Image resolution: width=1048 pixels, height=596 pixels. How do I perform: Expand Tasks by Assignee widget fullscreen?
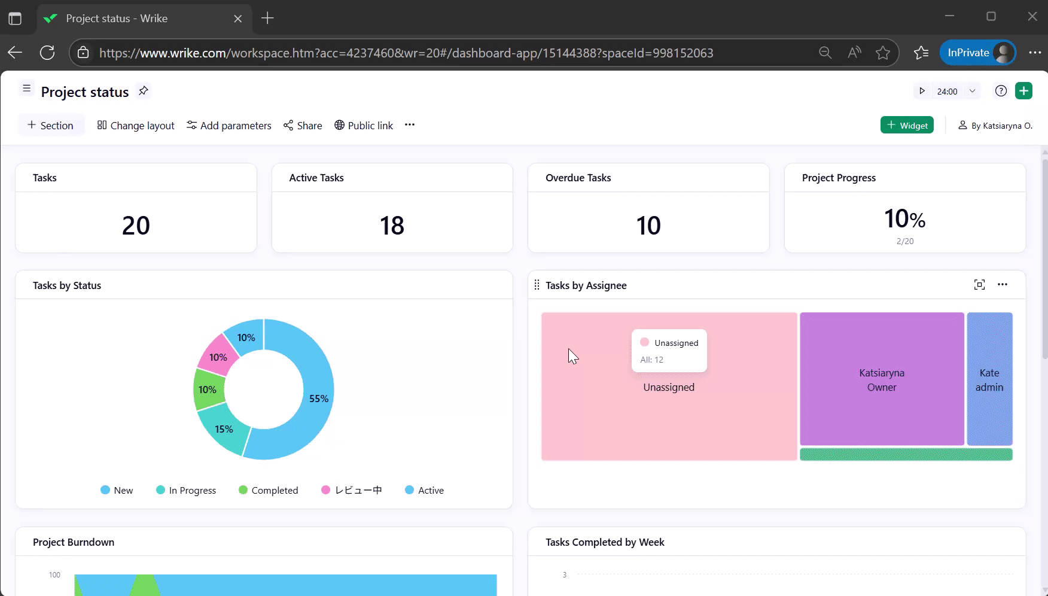tap(979, 285)
